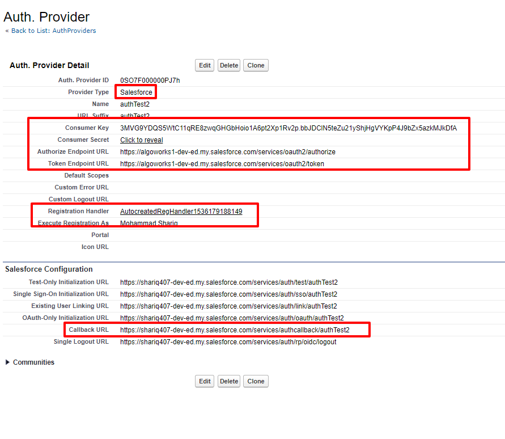Viewport: 505px width, 439px height.
Task: Expand the Communities section triangle
Action: 8,362
